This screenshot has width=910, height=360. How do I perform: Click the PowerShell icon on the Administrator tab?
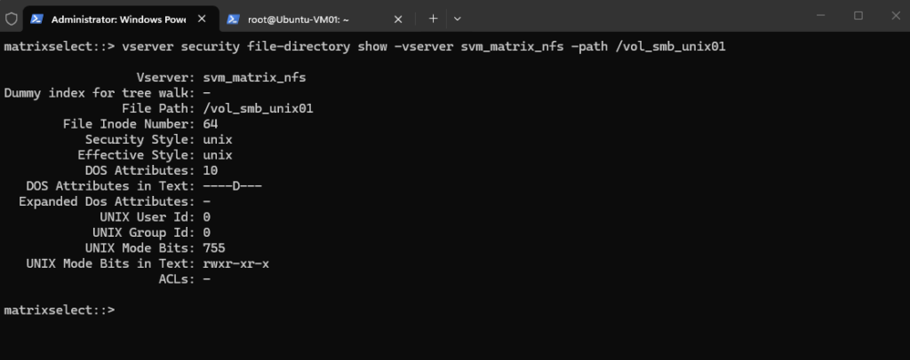click(37, 20)
